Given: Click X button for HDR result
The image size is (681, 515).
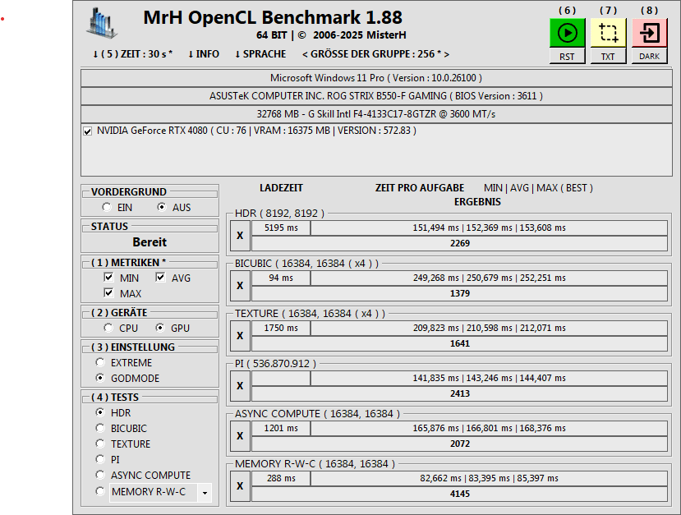Looking at the screenshot, I should [240, 236].
